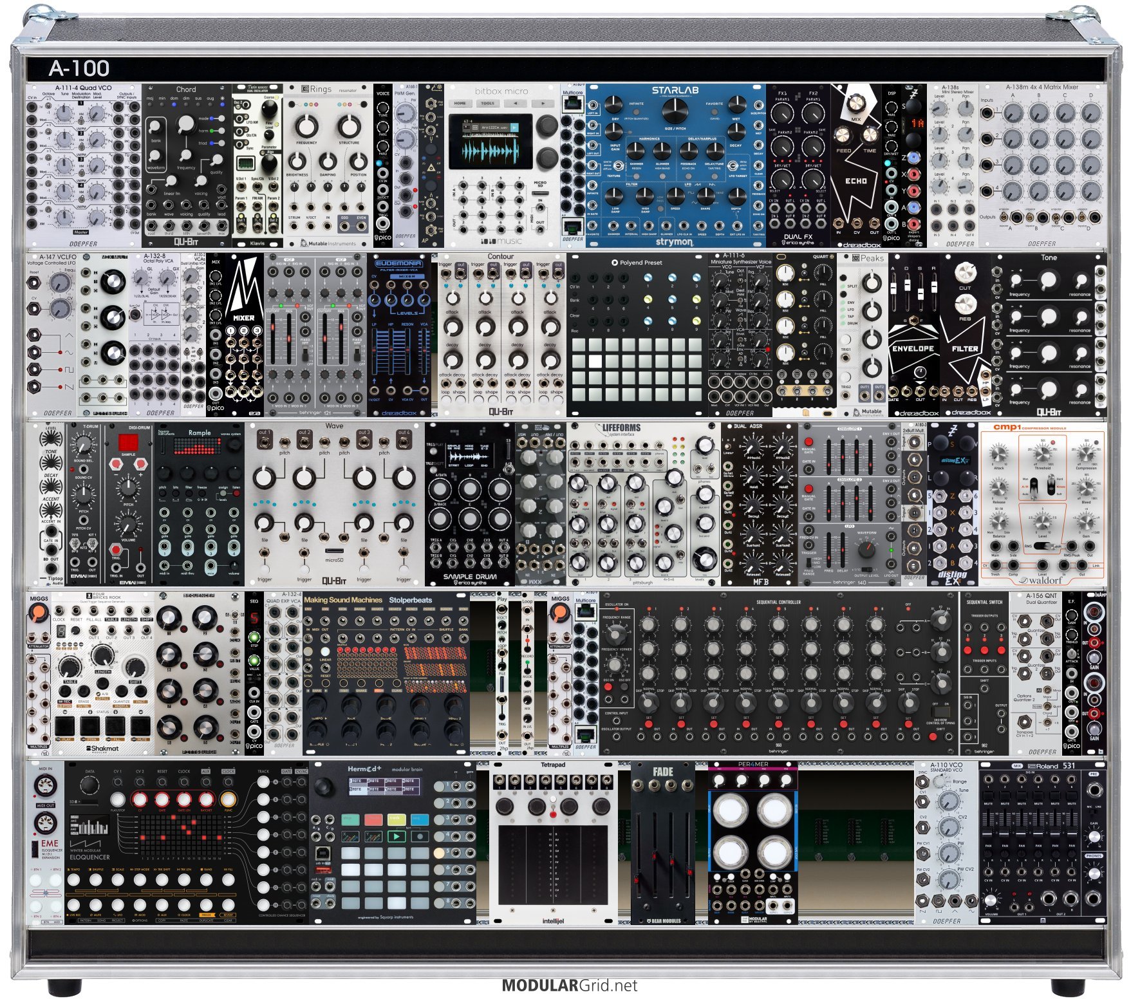Adjust the MIX knob on Dreadbox Echo
The image size is (1140, 999).
click(x=855, y=103)
